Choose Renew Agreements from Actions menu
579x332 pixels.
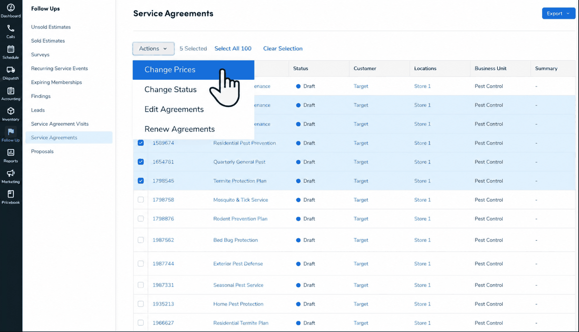193,129
